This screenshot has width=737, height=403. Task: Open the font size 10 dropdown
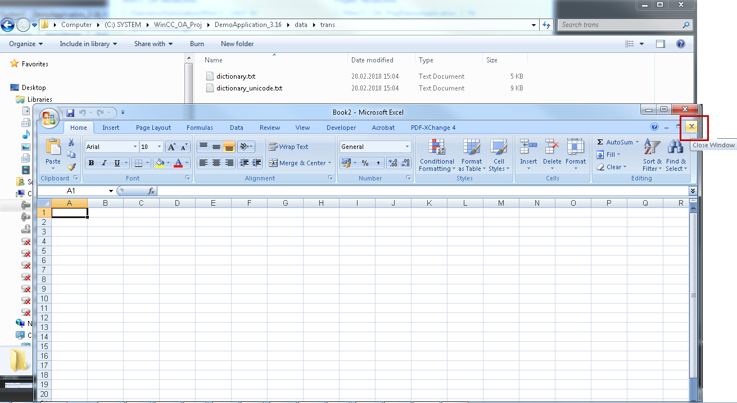160,147
